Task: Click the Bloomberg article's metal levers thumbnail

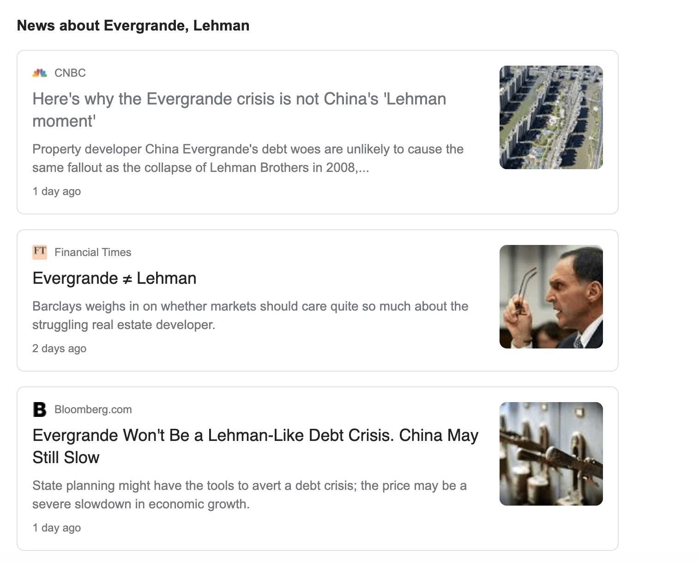Action: pyautogui.click(x=551, y=453)
